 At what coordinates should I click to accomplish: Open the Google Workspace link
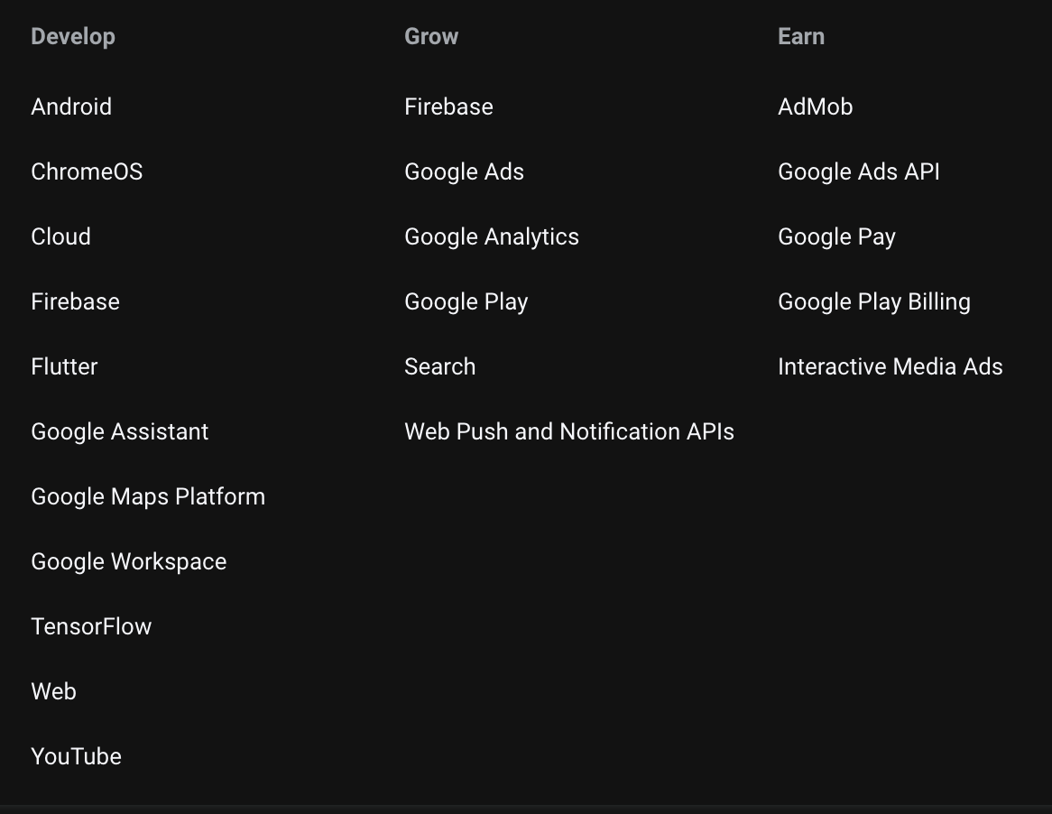[x=129, y=561]
